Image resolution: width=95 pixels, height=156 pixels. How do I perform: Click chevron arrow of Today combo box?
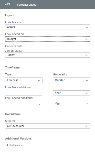coord(87,55)
